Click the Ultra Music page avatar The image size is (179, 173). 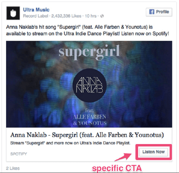click(x=13, y=13)
